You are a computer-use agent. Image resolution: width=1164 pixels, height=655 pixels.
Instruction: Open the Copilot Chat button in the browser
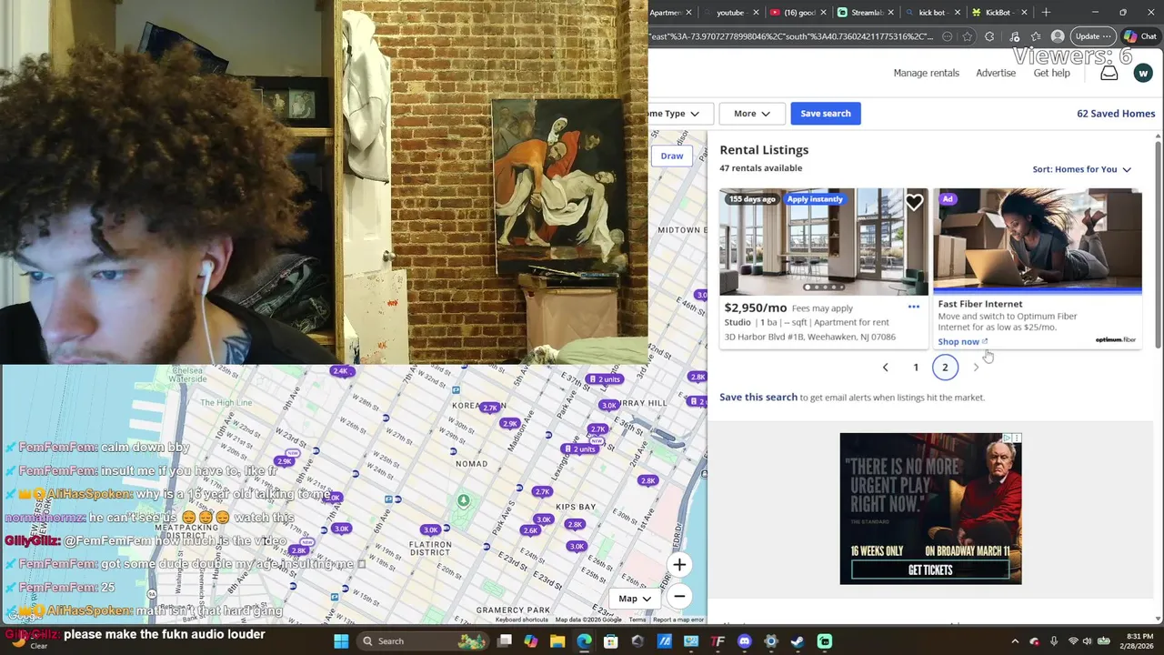(1142, 36)
